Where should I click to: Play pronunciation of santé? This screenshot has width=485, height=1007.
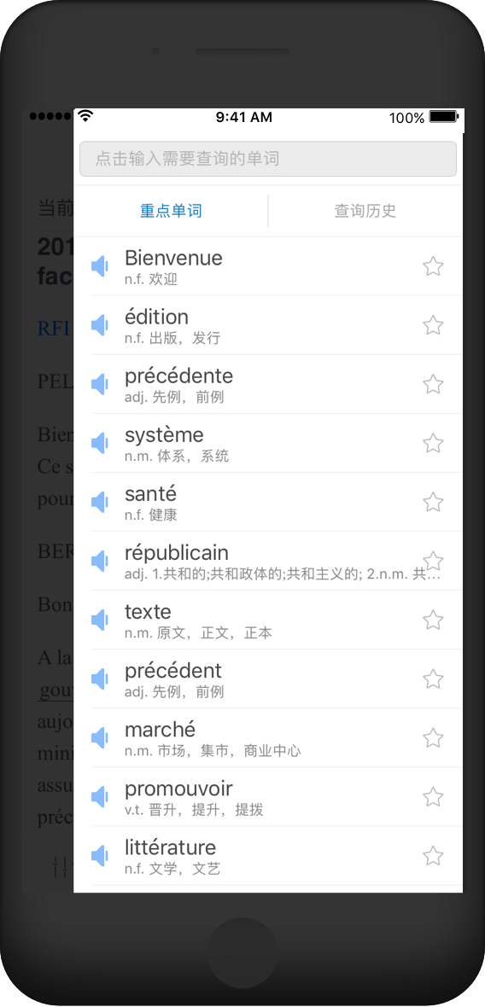[100, 502]
